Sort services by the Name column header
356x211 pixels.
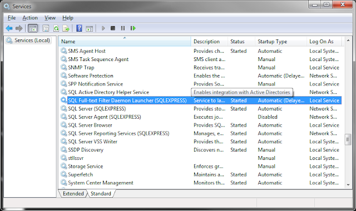coord(125,42)
